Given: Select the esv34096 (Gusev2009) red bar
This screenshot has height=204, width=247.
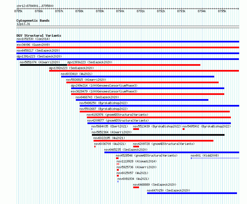Looking at the screenshot, I should tap(128, 47).
